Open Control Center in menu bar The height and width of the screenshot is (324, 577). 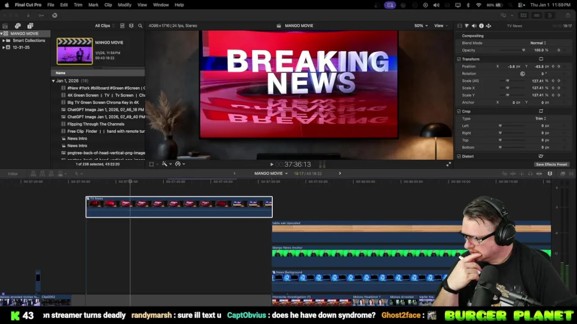pos(520,5)
